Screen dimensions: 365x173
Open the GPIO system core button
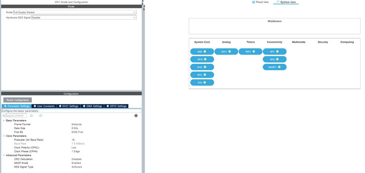pyautogui.click(x=202, y=59)
